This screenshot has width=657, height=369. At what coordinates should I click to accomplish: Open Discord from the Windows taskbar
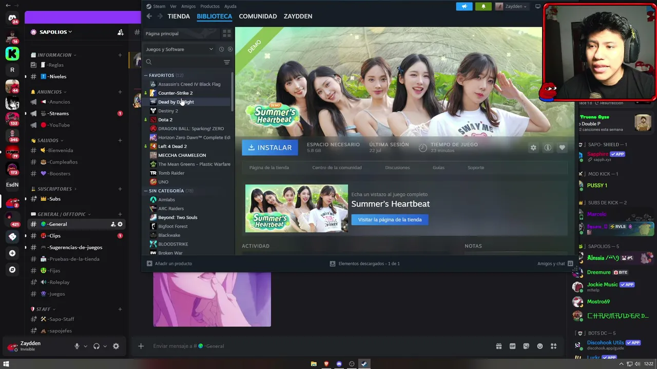coord(339,364)
